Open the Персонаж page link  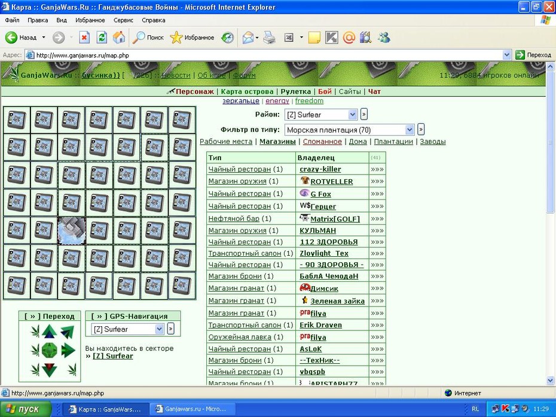click(195, 91)
